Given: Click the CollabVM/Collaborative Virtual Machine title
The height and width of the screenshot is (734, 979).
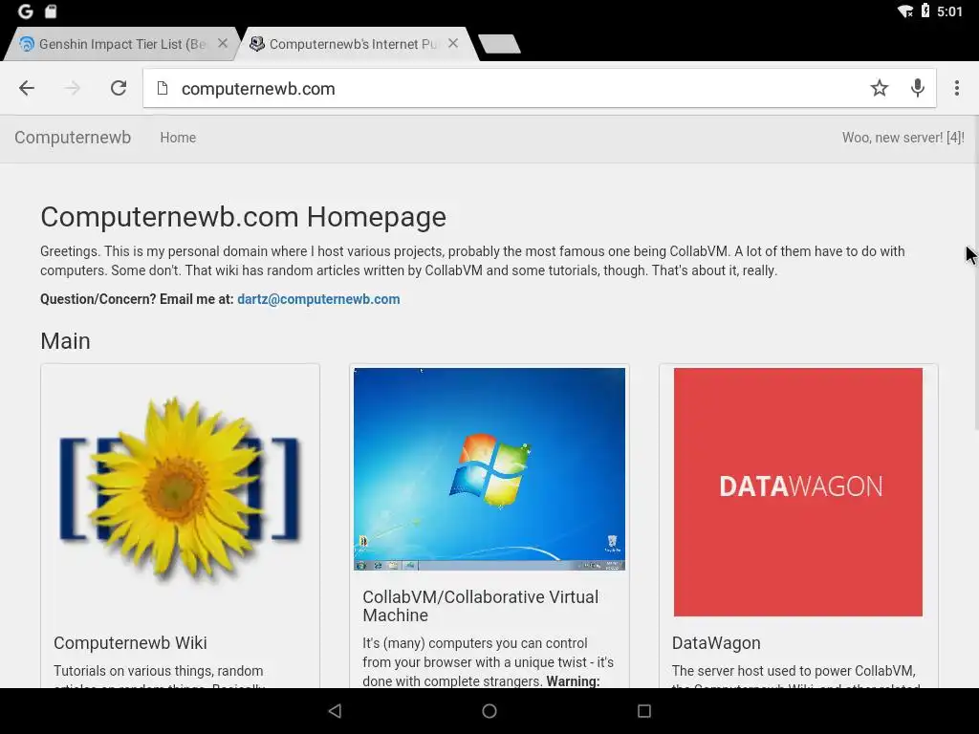Looking at the screenshot, I should point(481,605).
